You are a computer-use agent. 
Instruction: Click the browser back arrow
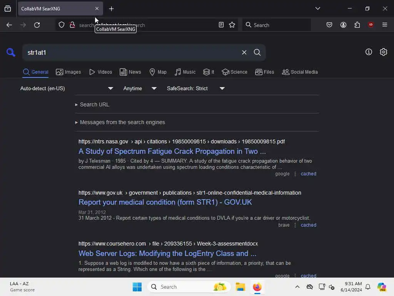click(9, 25)
